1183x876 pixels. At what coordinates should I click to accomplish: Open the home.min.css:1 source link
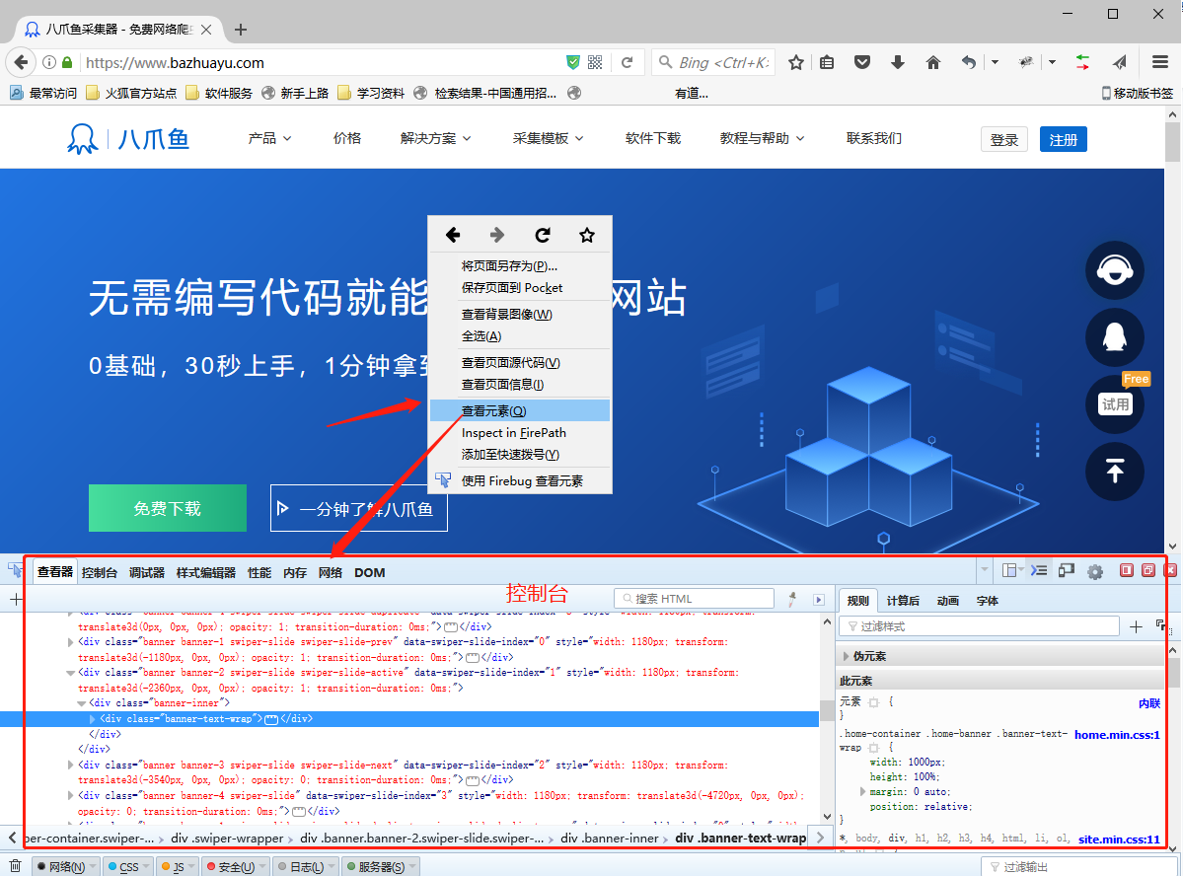click(1117, 734)
